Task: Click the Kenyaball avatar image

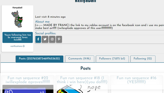Action: click(17, 19)
